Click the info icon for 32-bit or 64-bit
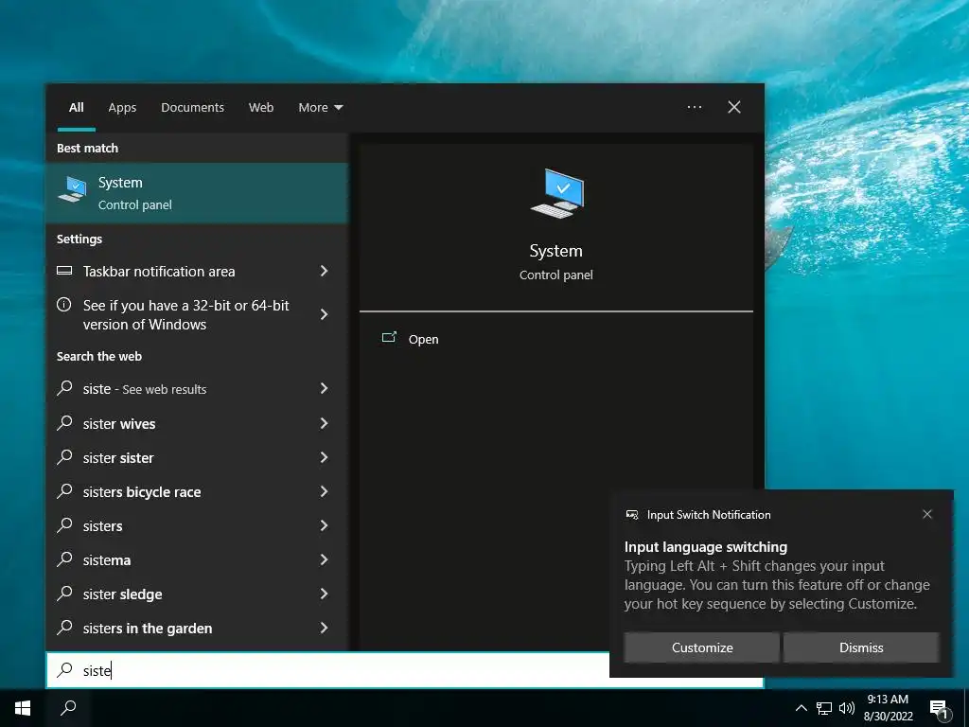 click(63, 304)
